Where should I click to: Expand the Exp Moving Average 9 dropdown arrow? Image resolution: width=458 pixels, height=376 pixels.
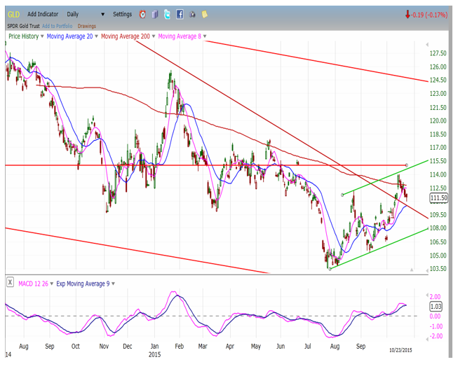(x=114, y=284)
